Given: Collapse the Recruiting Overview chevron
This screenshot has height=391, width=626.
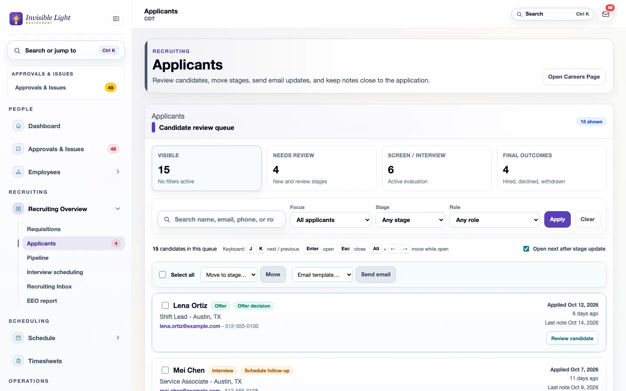Looking at the screenshot, I should tap(118, 209).
